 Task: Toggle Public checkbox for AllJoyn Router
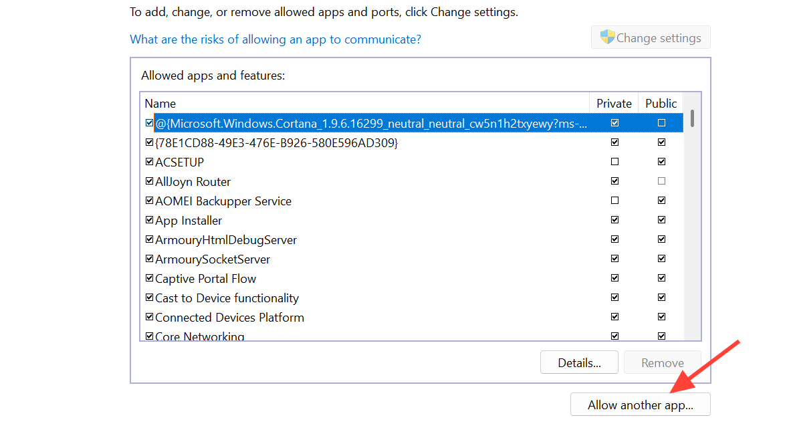[x=661, y=181]
